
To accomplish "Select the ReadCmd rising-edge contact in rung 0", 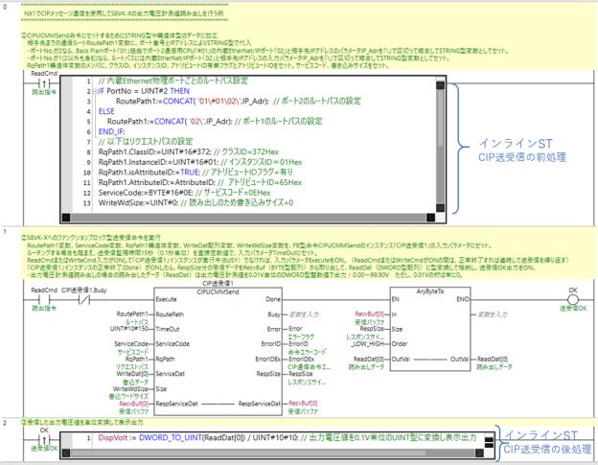I will pyautogui.click(x=44, y=83).
